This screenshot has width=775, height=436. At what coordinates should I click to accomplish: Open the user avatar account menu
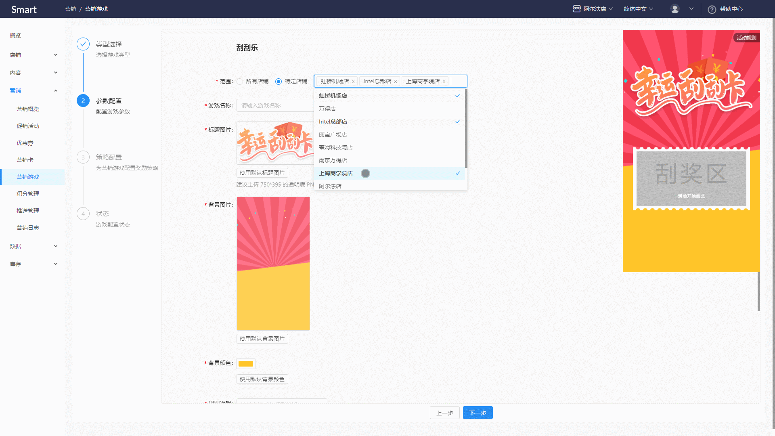click(675, 9)
